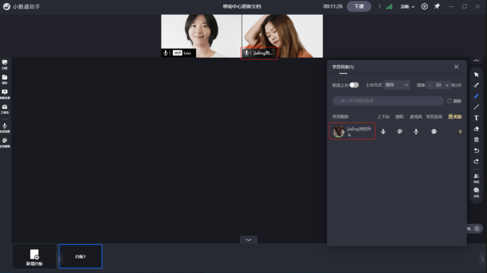Open the whiteboard (白板) sidebar tool
Screen dimensions: 487x273
click(5, 64)
